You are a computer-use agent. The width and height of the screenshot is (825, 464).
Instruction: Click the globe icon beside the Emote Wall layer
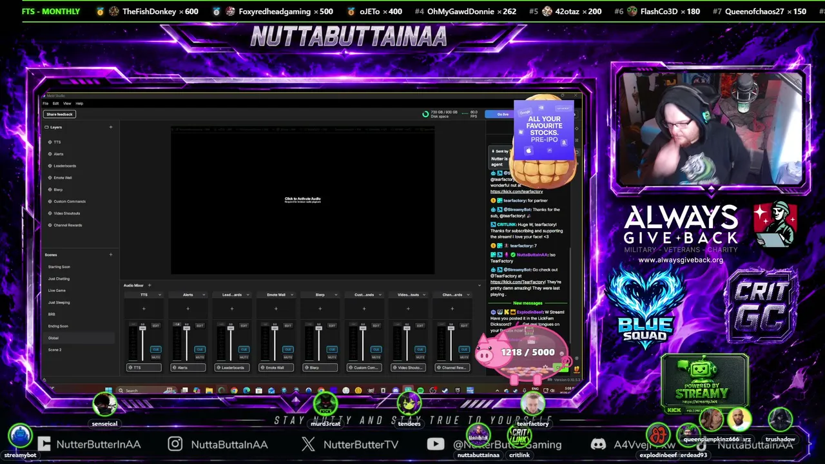pyautogui.click(x=50, y=178)
